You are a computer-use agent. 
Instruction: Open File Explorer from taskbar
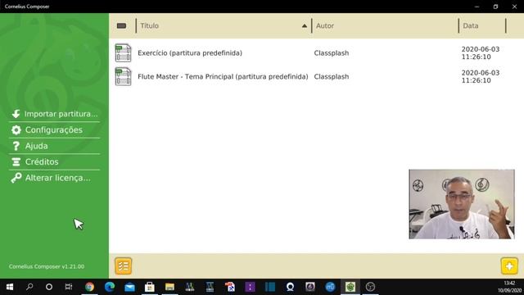point(169,287)
